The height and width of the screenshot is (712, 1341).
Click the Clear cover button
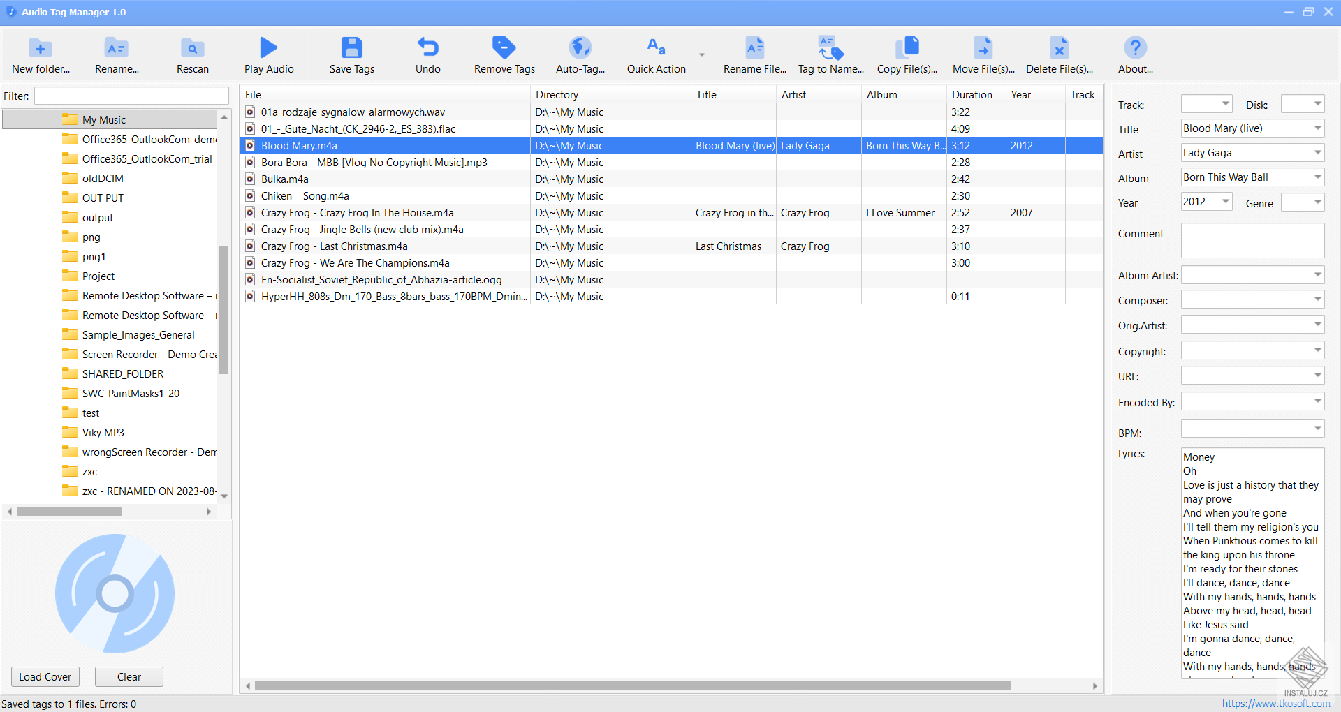[129, 676]
